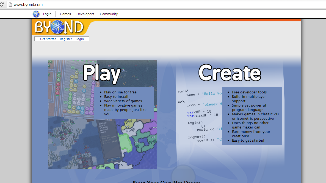
Task: Open the Community menu
Action: tap(109, 14)
